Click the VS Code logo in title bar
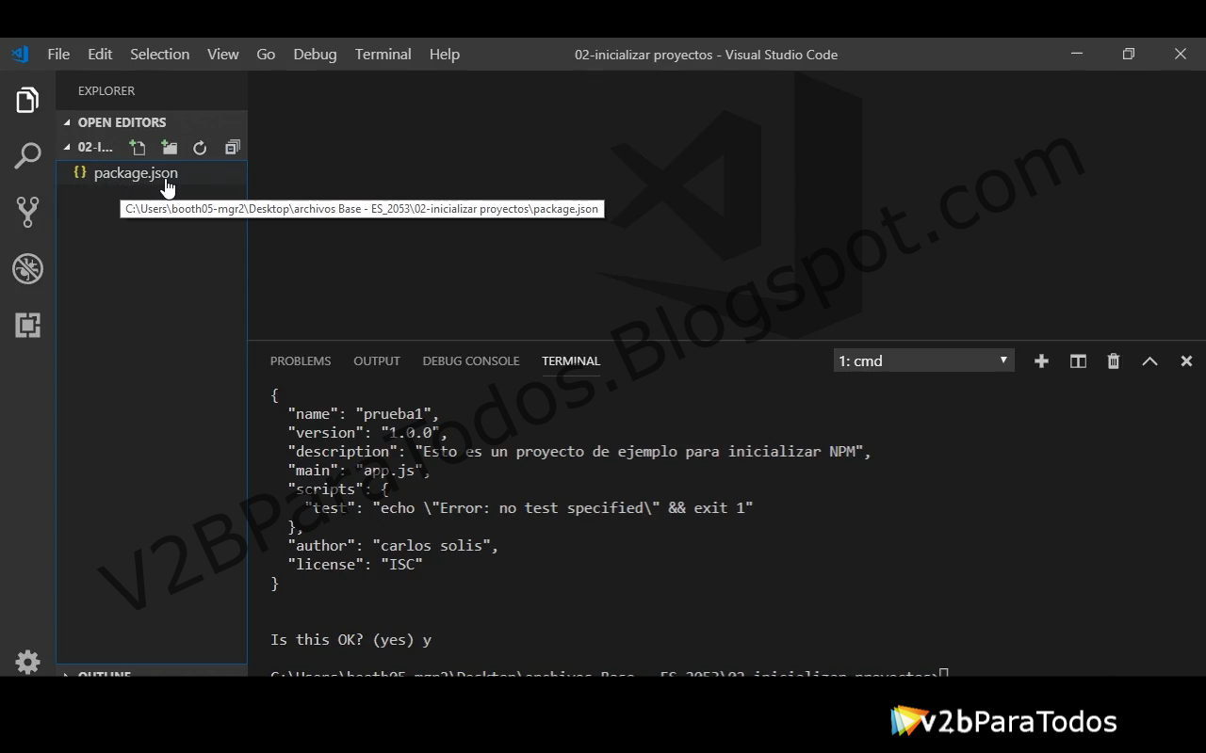 click(20, 54)
